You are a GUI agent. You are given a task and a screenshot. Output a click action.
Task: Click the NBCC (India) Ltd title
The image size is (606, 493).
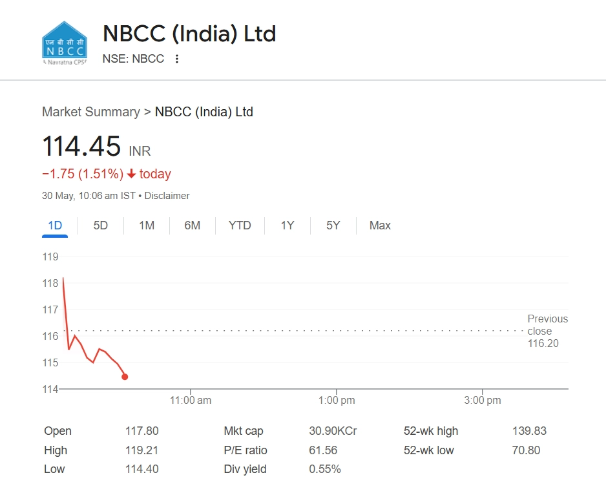189,34
